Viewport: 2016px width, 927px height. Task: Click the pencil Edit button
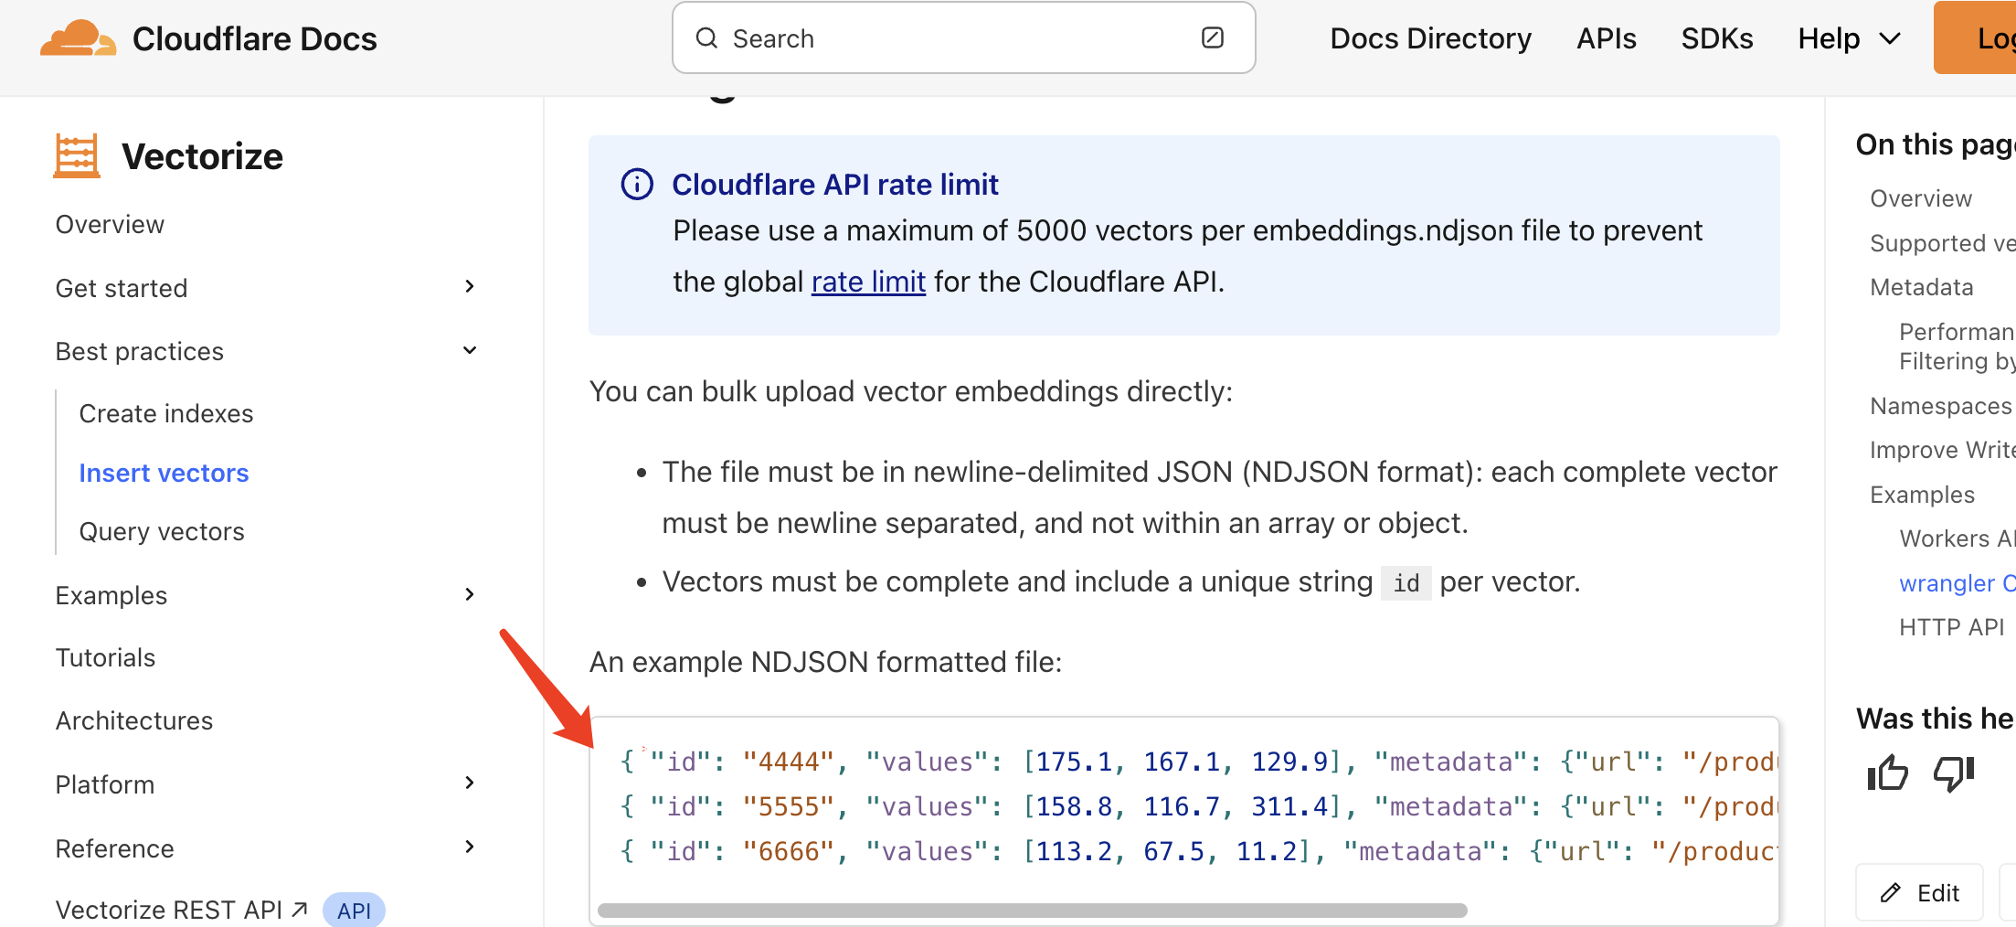[x=1919, y=892]
